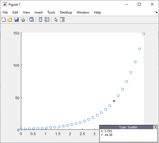The width and height of the screenshot is (159, 143).
Task: Open the Property Inspector toolbar icon
Action: coord(62,19)
